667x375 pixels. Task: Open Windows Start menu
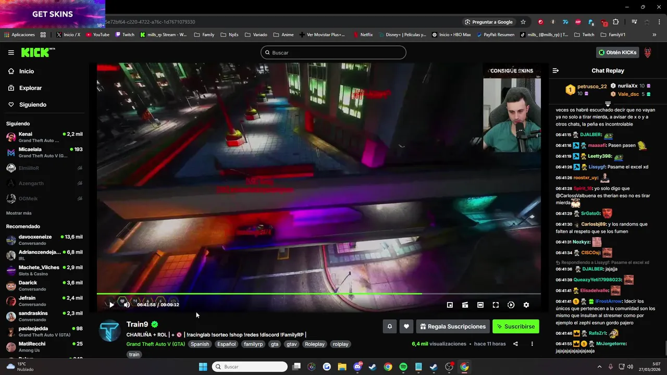coord(203,367)
